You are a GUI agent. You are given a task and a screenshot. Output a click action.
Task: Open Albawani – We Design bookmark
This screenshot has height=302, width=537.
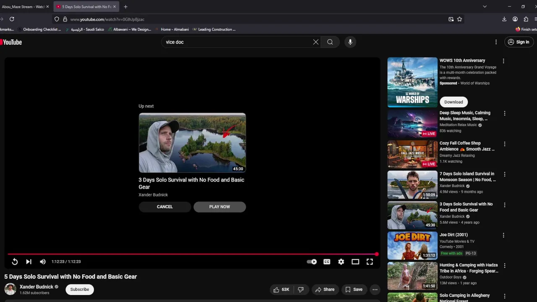(x=129, y=29)
